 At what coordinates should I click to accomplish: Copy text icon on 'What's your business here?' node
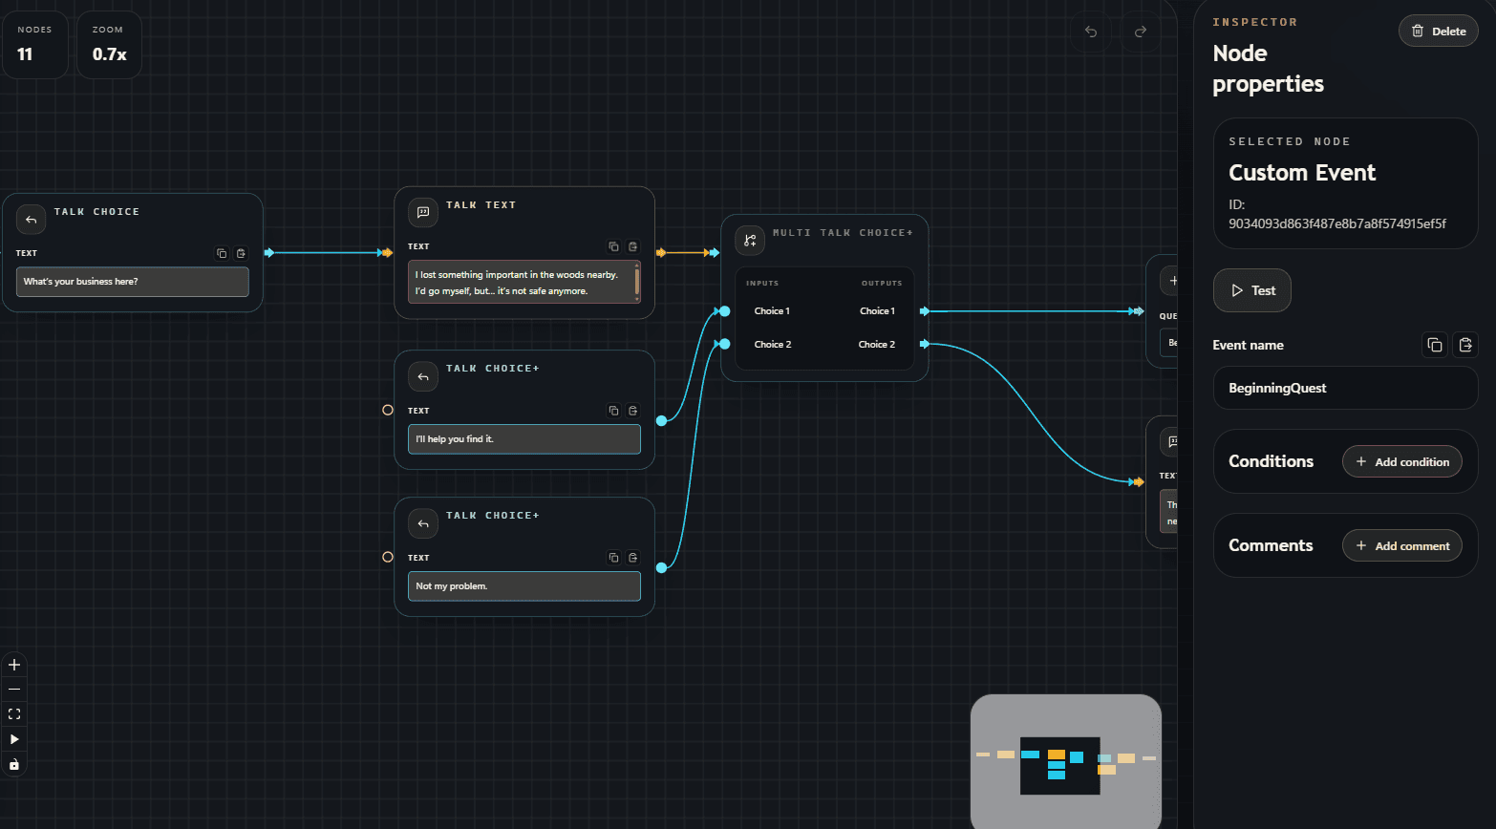[222, 253]
